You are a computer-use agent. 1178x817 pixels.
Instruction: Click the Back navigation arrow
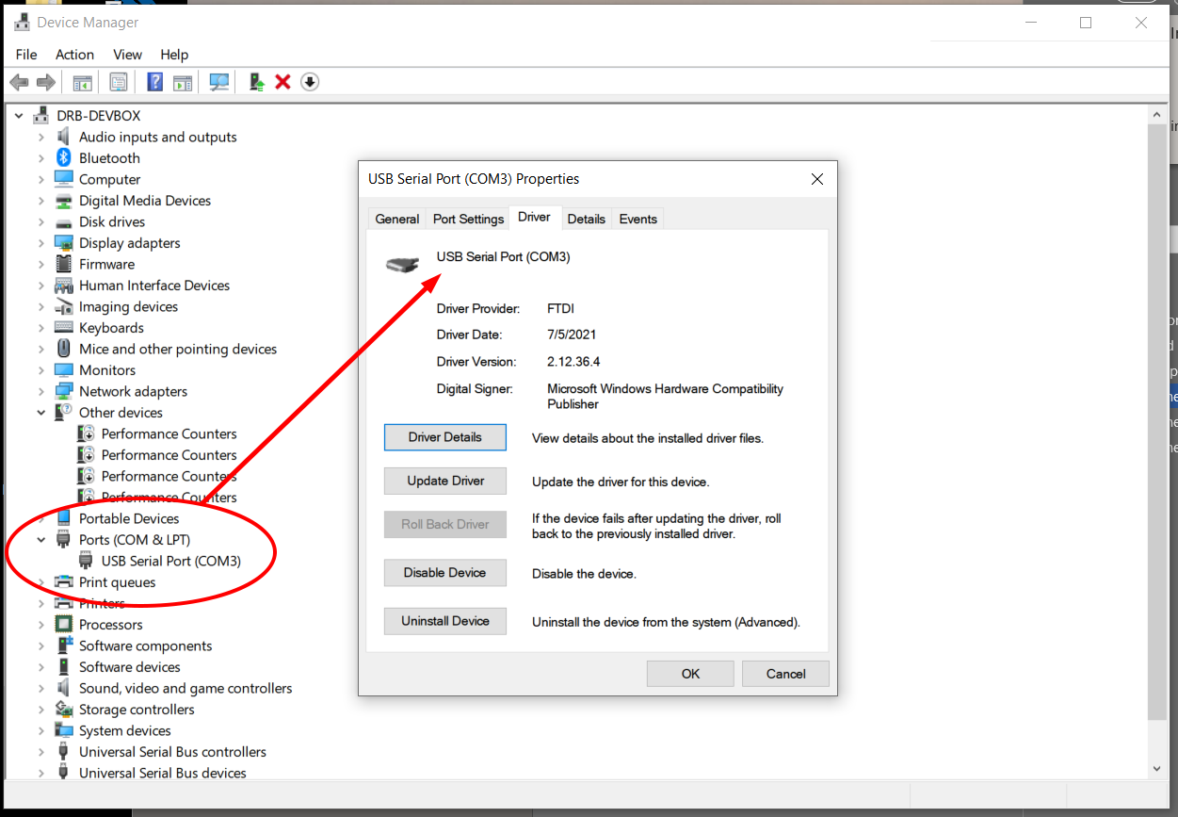click(19, 82)
